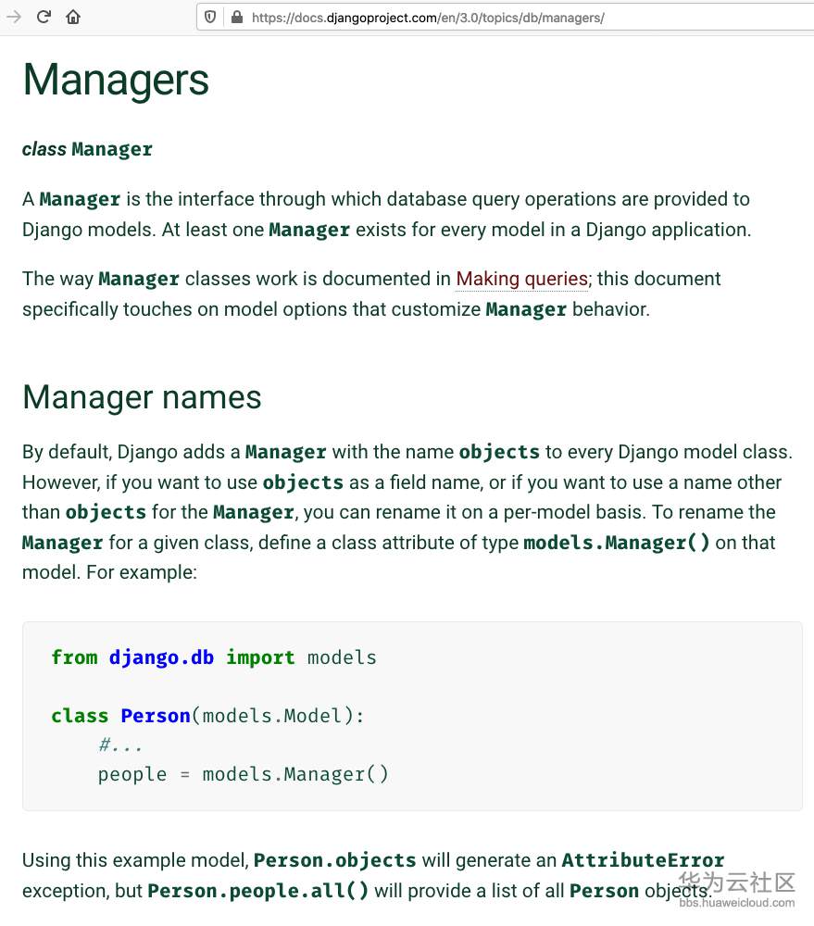814x926 pixels.
Task: Click the bbs.huaweicloud.com watermark text
Action: (x=737, y=903)
